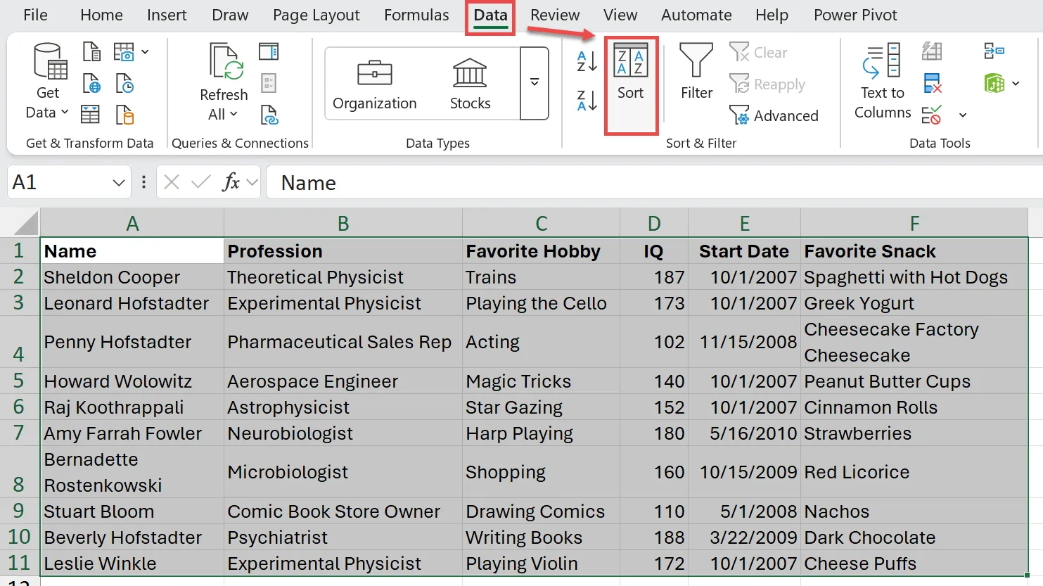Viewport: 1043px width, 586px height.
Task: Select Sort A to Z
Action: point(586,62)
